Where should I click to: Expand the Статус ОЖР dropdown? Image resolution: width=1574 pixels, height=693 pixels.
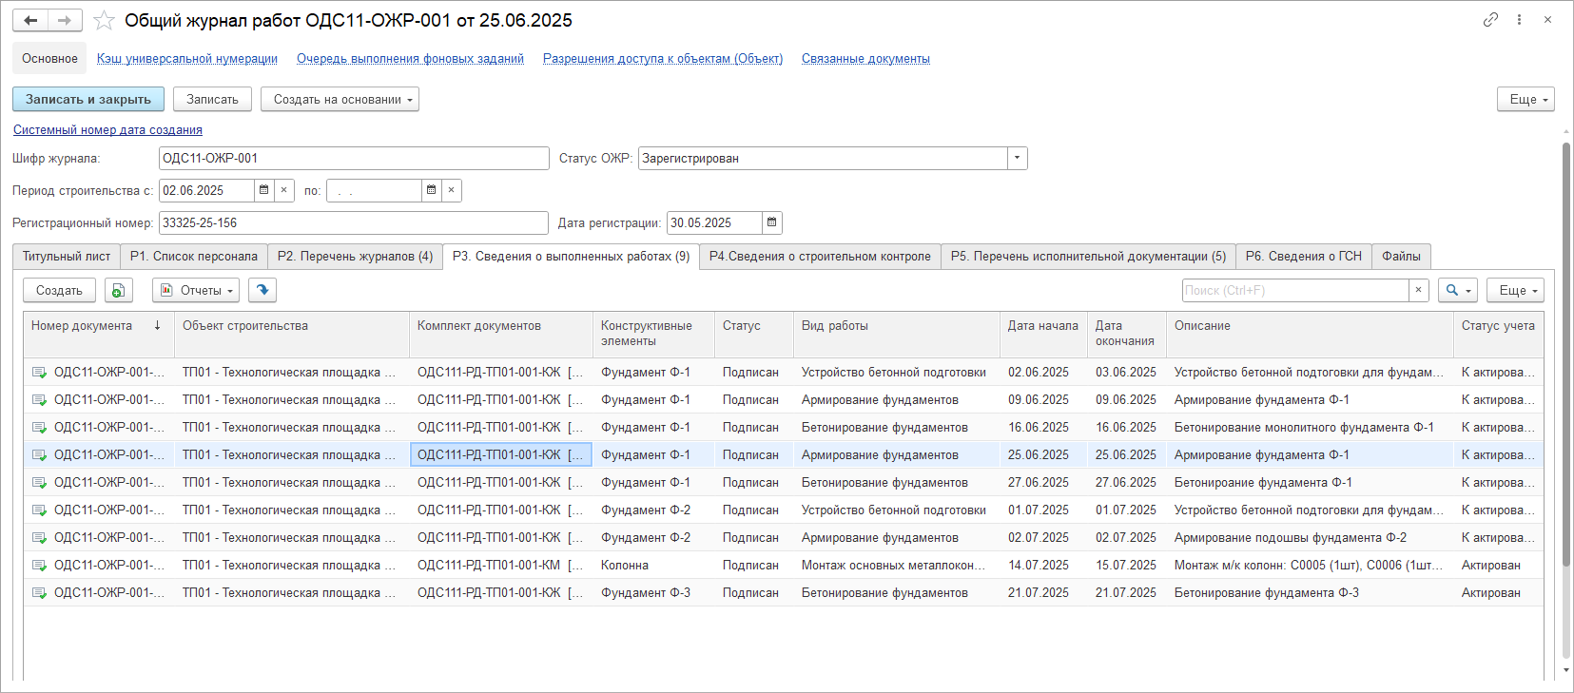click(1018, 159)
